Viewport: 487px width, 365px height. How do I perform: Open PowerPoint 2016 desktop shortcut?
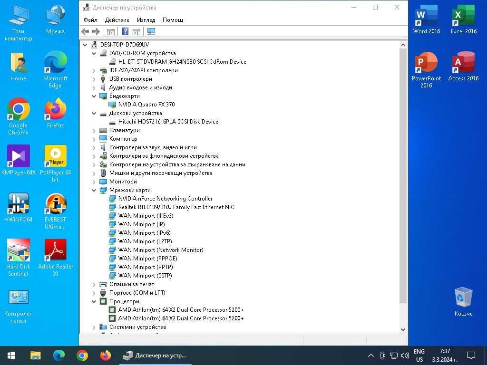(427, 70)
